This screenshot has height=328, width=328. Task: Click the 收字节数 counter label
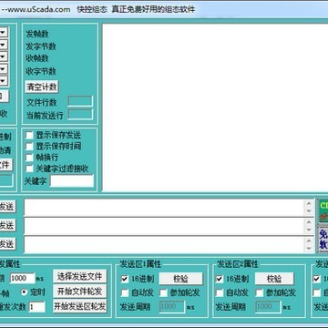click(41, 71)
